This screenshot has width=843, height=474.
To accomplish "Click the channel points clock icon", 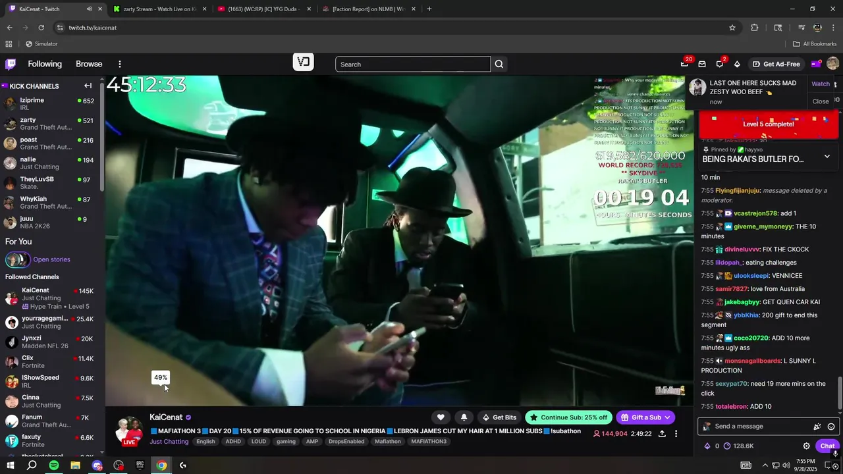I will (x=727, y=446).
